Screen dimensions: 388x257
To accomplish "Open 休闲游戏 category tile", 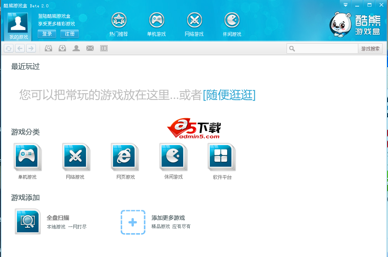I will [x=173, y=157].
